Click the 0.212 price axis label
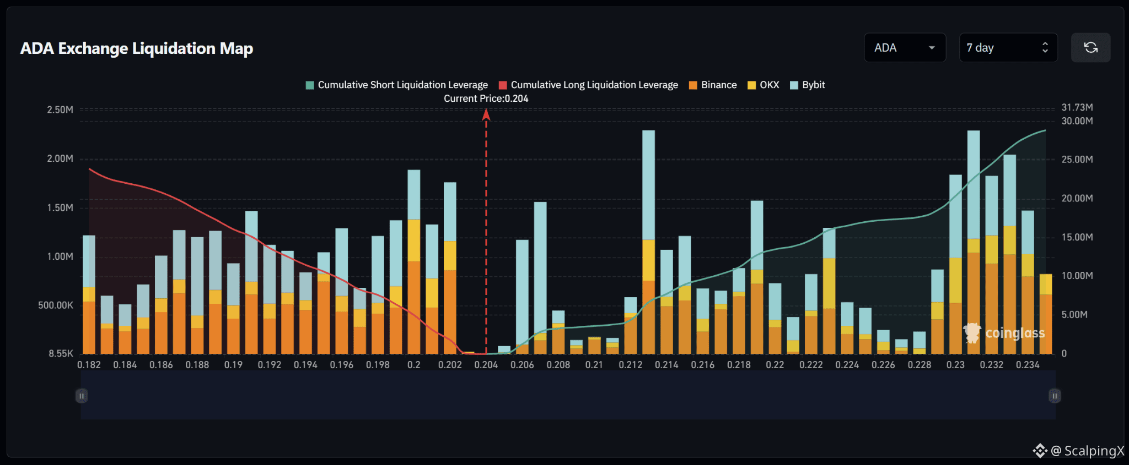This screenshot has height=465, width=1129. click(631, 365)
